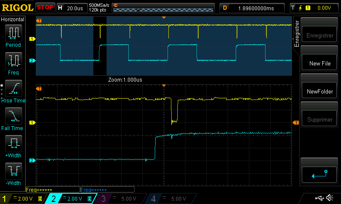Click the USB connection status icon
The width and height of the screenshot is (341, 204).
[319, 198]
